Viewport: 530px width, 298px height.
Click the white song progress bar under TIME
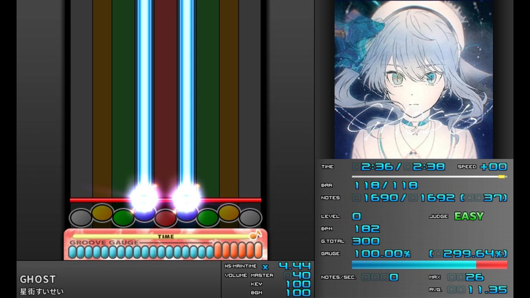click(x=430, y=177)
